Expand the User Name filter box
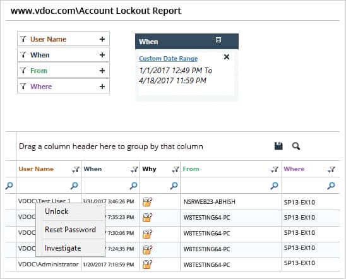346x279 pixels. [x=63, y=39]
